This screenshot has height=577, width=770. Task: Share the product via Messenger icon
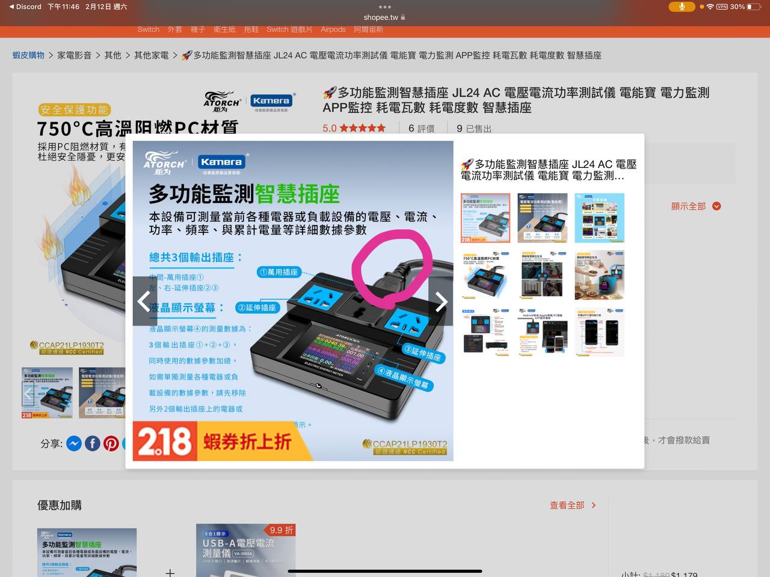pos(74,443)
